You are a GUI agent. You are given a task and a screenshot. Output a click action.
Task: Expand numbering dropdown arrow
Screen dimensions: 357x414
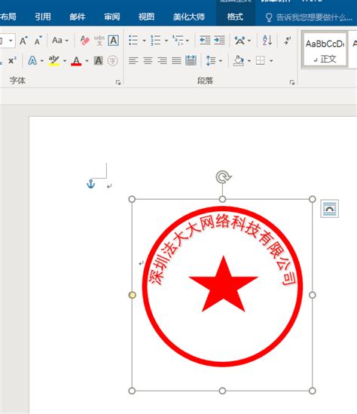166,41
